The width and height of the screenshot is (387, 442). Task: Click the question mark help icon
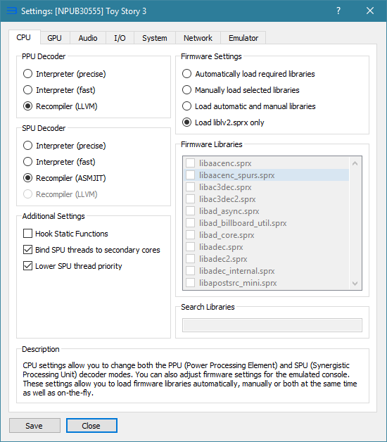click(338, 11)
